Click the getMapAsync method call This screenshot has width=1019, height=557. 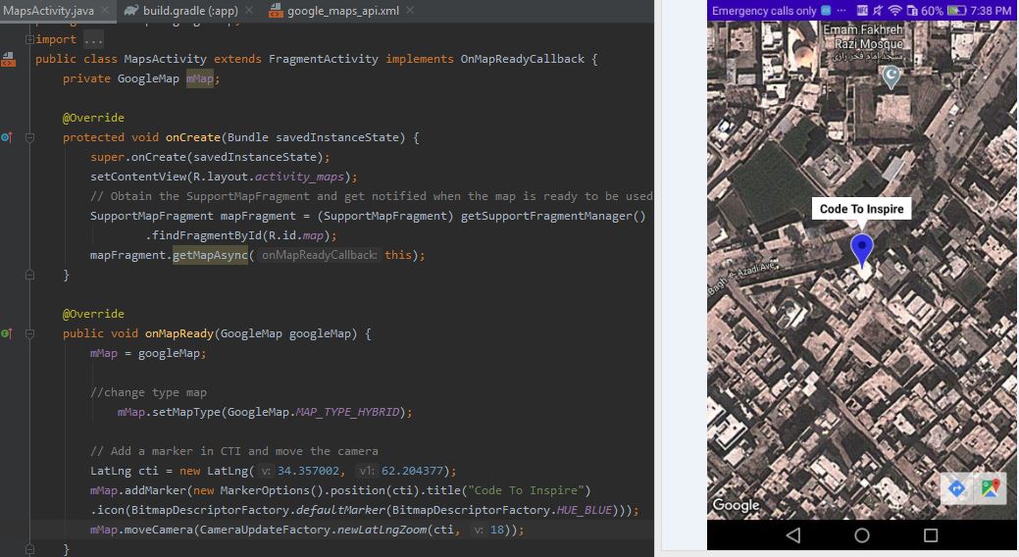pos(210,255)
